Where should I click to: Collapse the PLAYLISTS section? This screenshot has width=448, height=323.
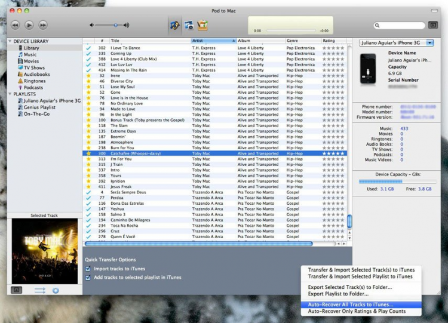(10, 94)
